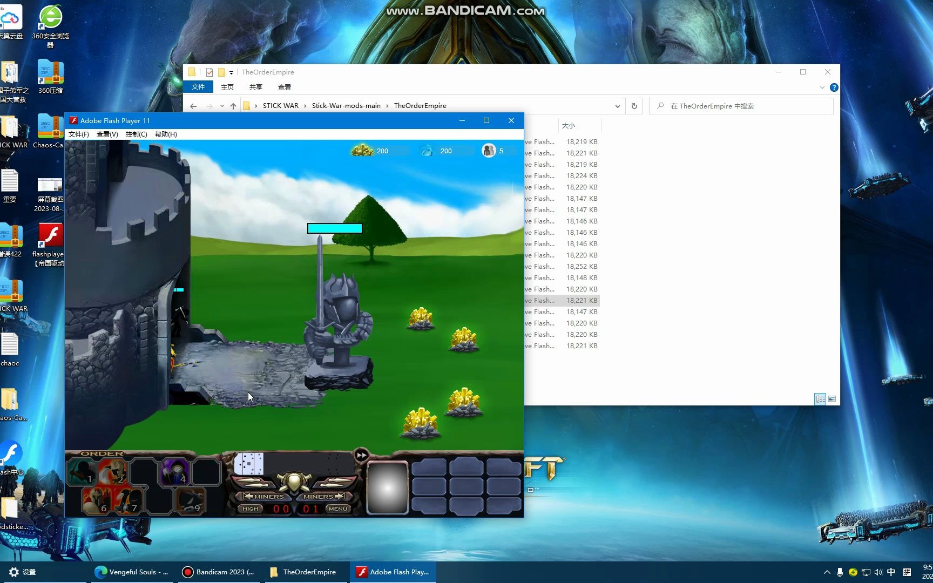Switch to 共享 ribbon tab in Explorer
933x583 pixels.
click(256, 87)
